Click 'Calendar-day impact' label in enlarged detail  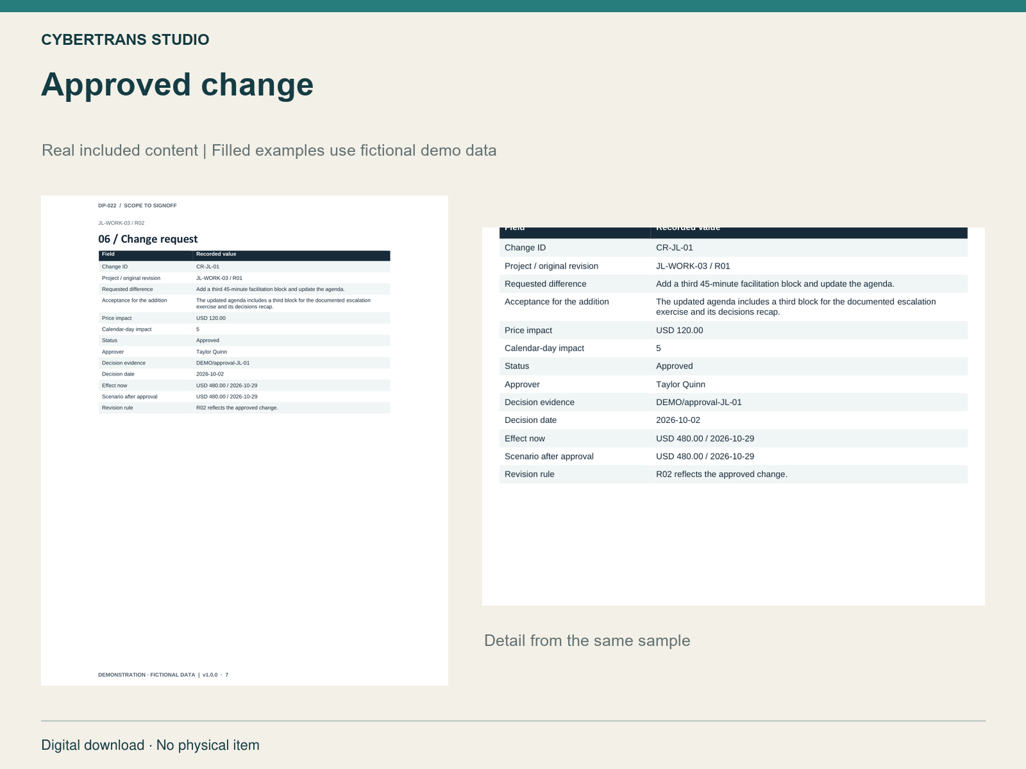click(x=544, y=349)
